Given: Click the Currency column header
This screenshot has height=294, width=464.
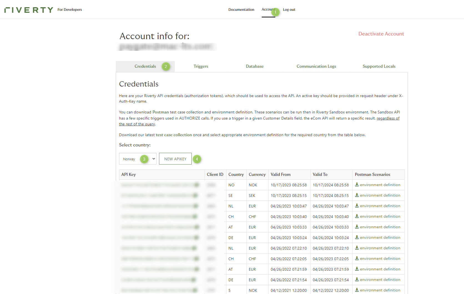Looking at the screenshot, I should tap(257, 174).
